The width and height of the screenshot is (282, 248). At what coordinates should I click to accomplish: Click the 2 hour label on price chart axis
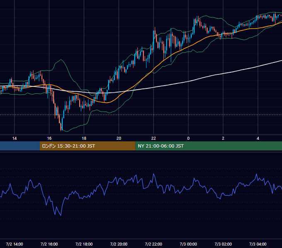point(223,138)
